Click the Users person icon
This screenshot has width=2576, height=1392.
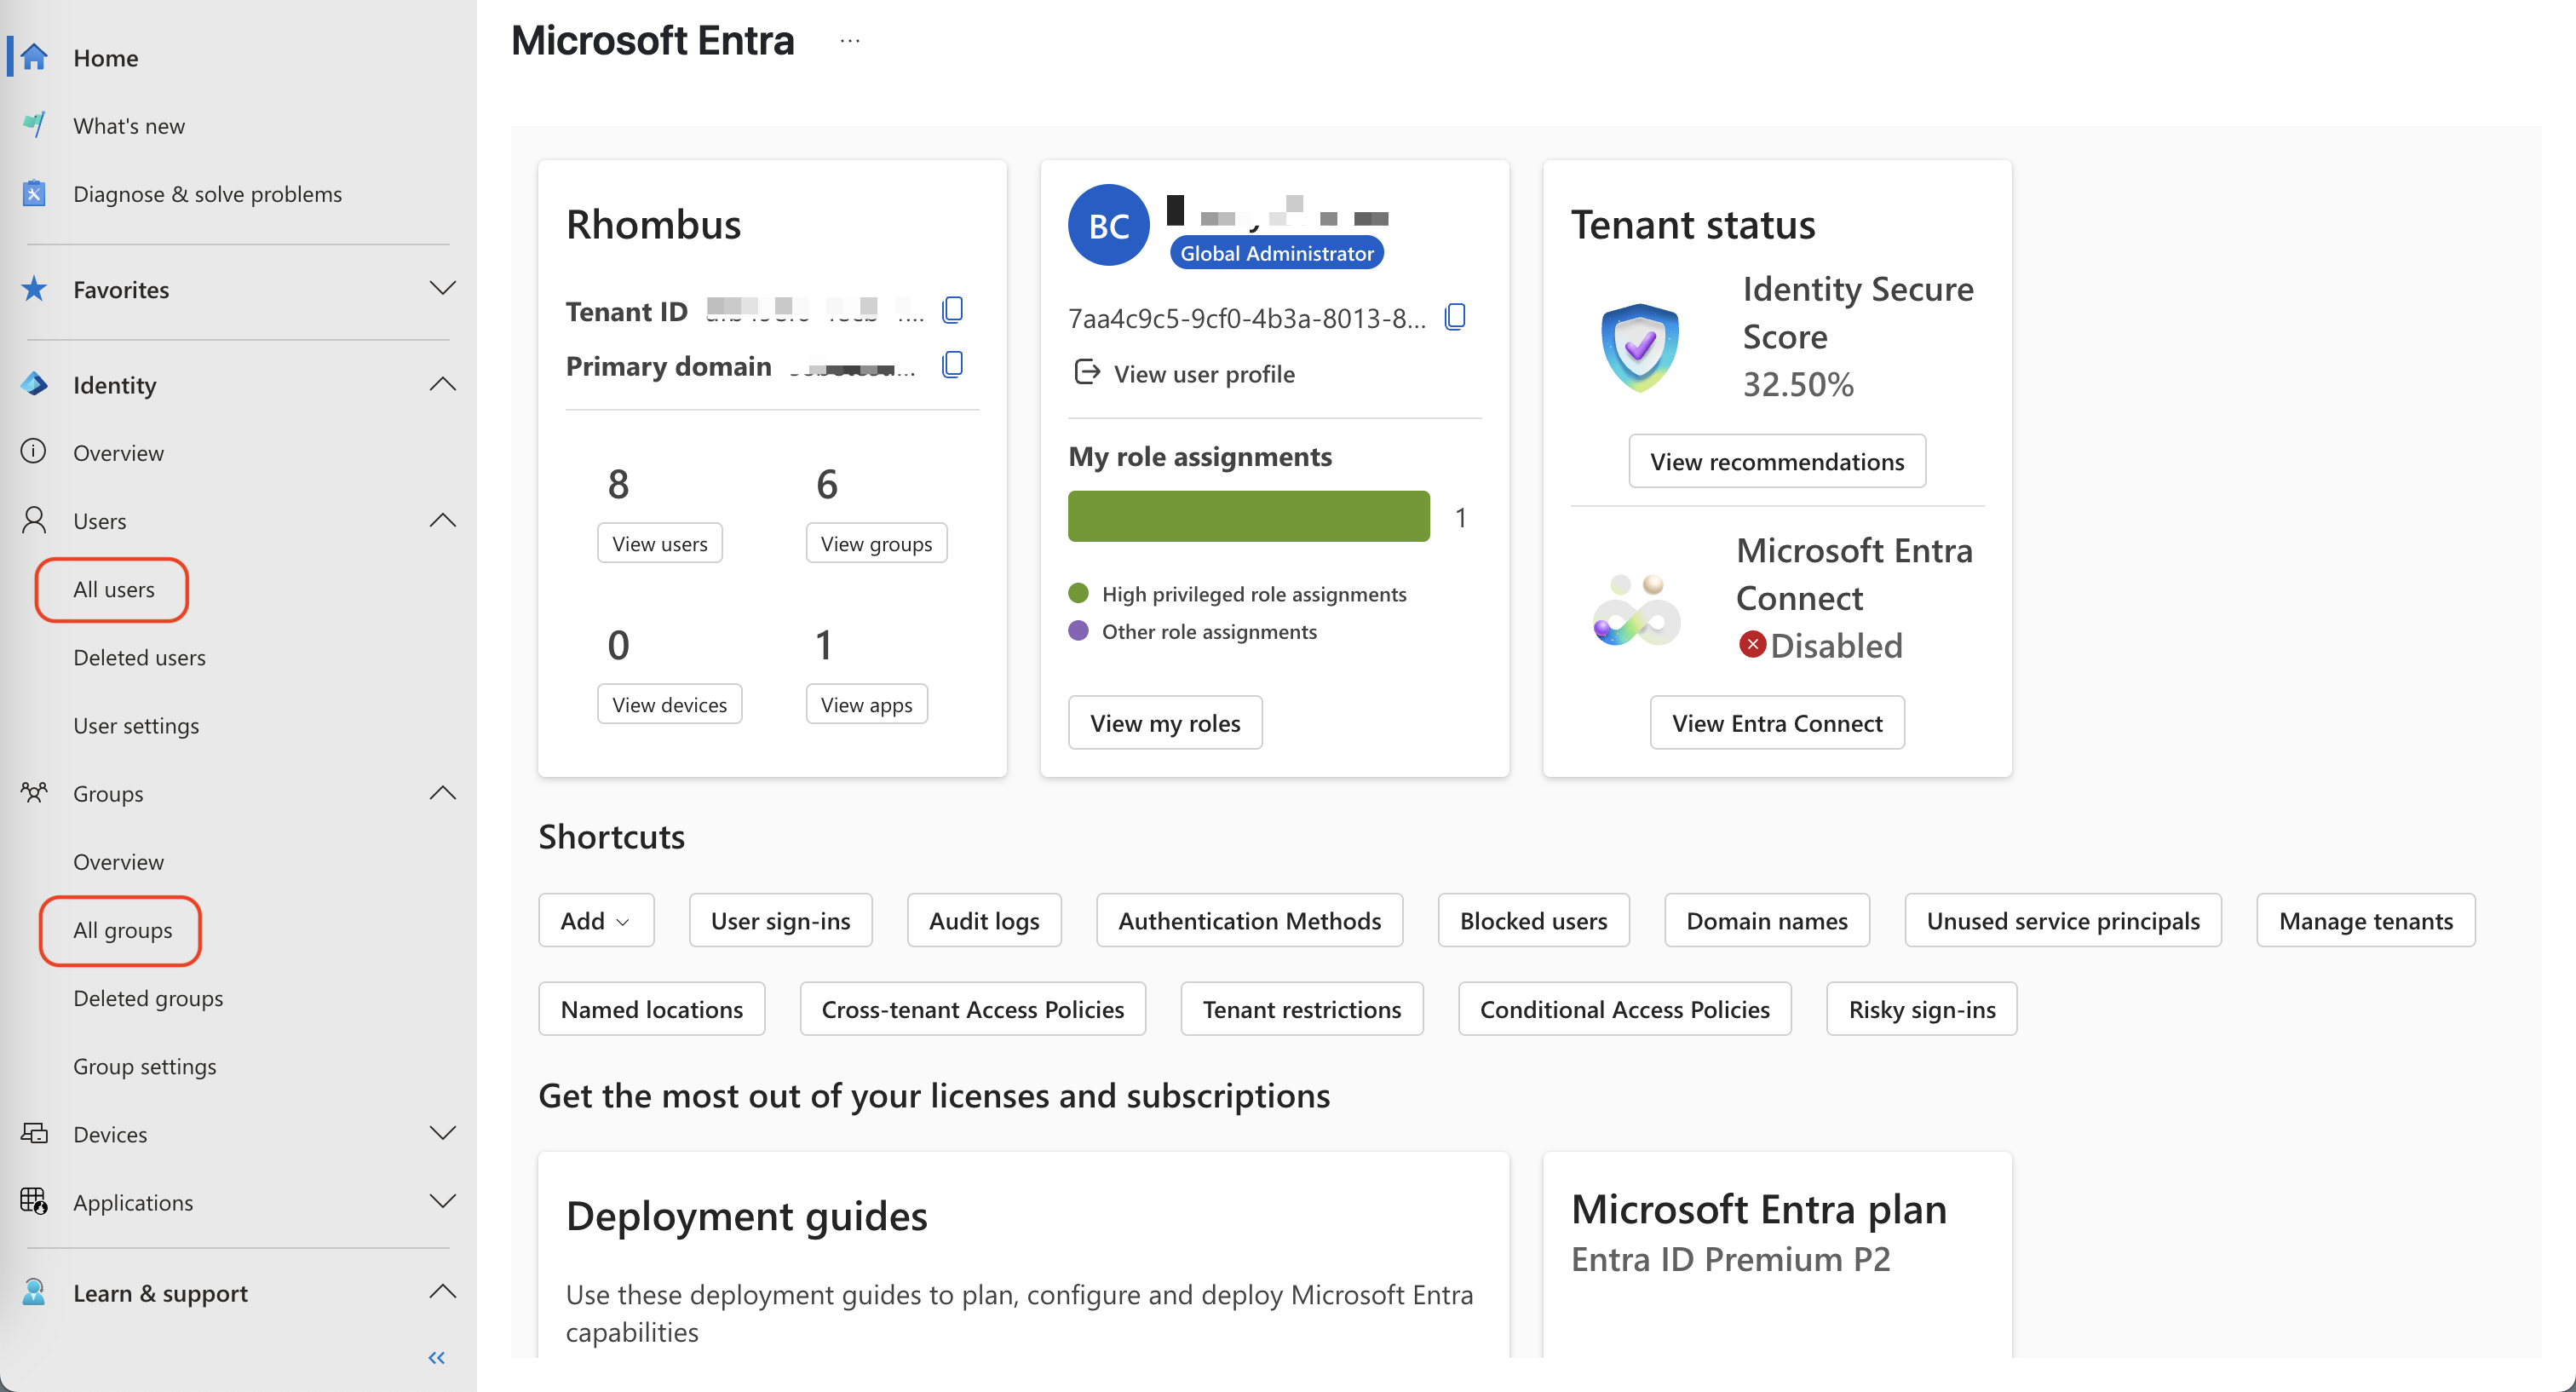(34, 520)
